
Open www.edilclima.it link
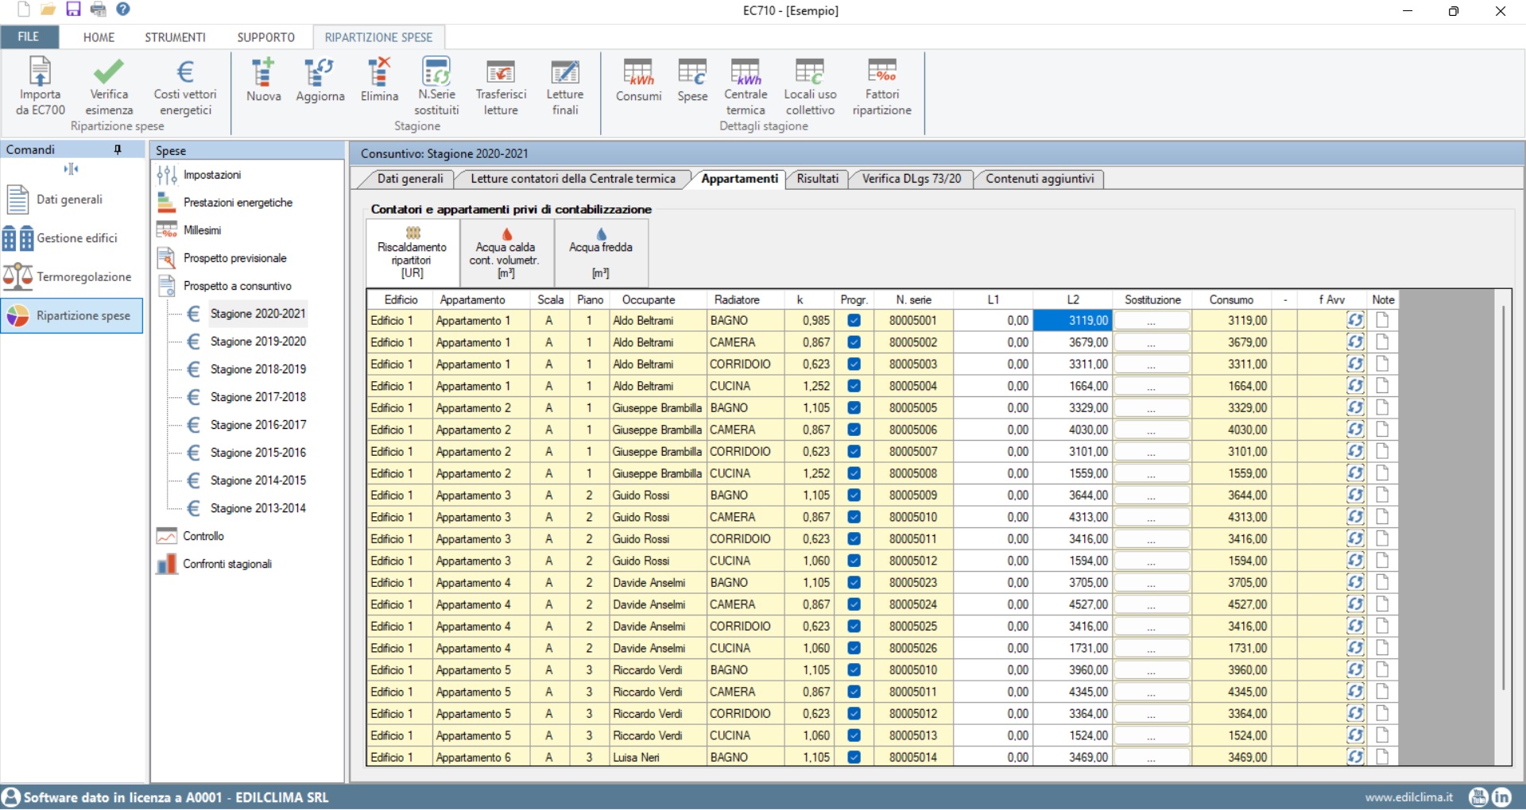[1408, 797]
